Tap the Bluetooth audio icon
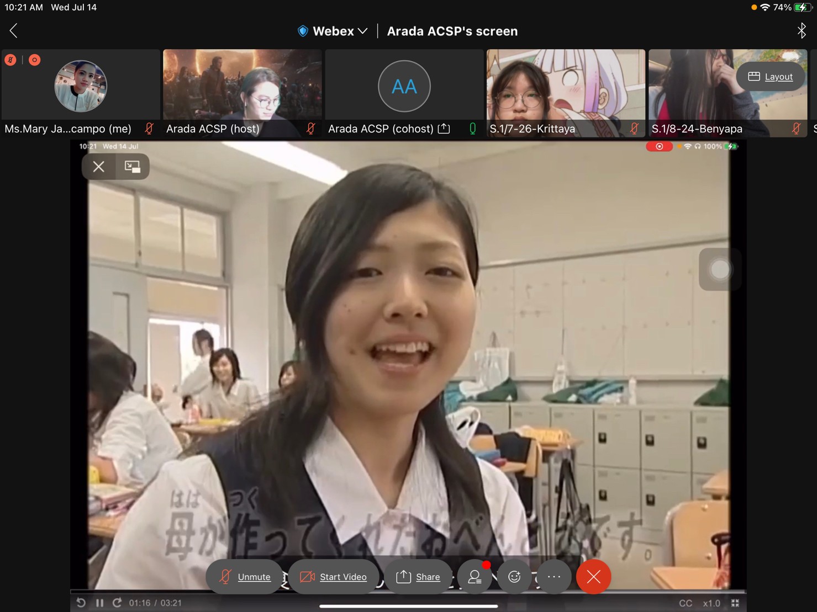Viewport: 817px width, 612px height. [802, 31]
